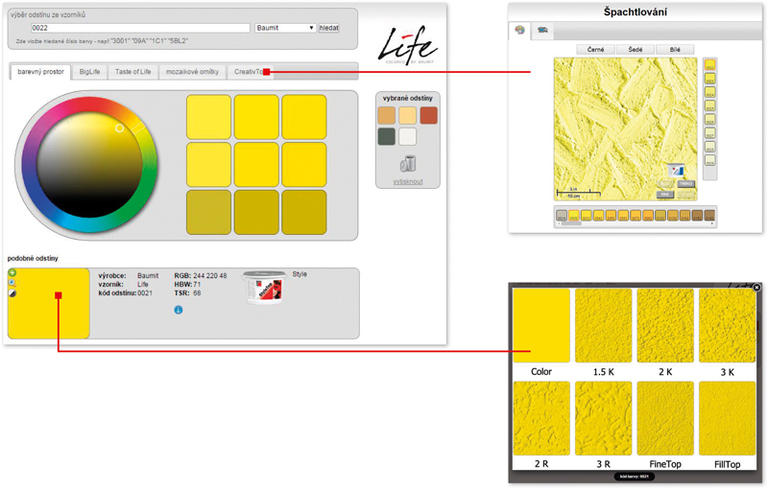The image size is (768, 489).
Task: Select the dark brown last swatch in bottom strip
Action: 709,215
